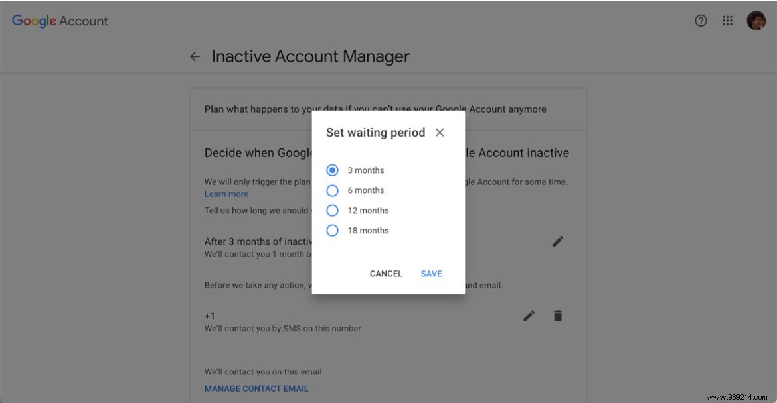
Task: Delete the phone number using the trash icon
Action: [x=558, y=316]
